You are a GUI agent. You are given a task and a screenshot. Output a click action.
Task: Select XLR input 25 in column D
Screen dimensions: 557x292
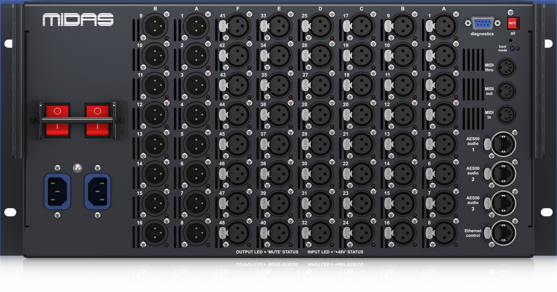(x=321, y=26)
